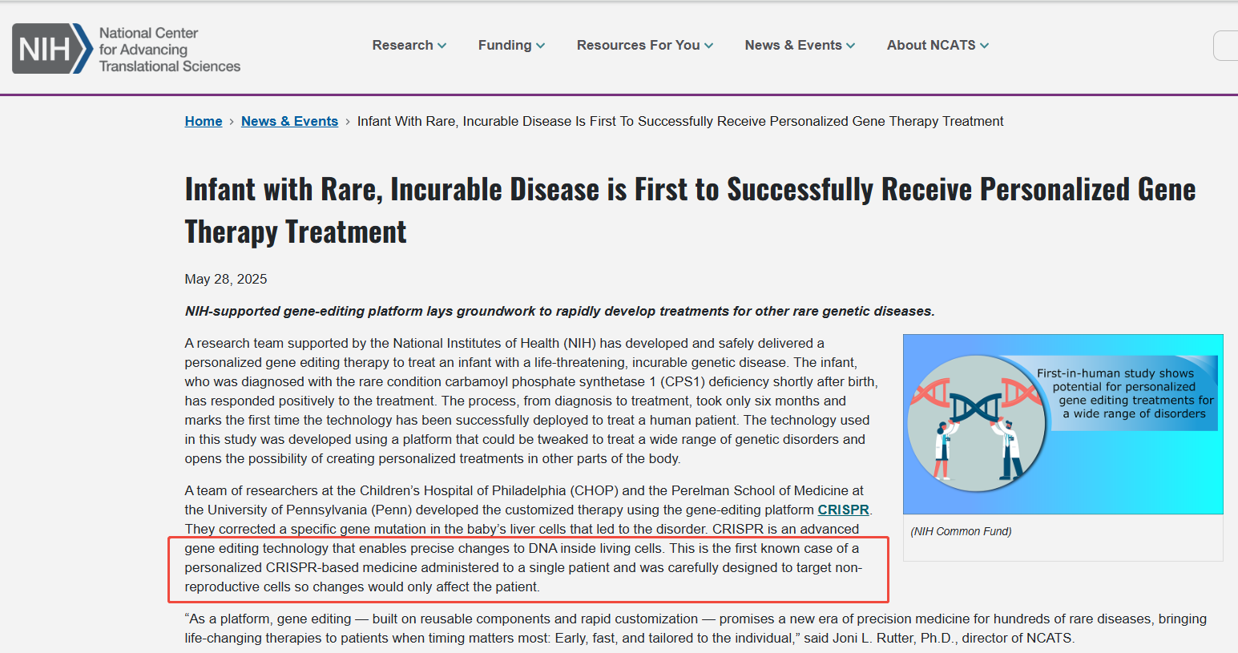Click the NIH Common Fund image caption
The width and height of the screenshot is (1238, 653).
tap(961, 531)
